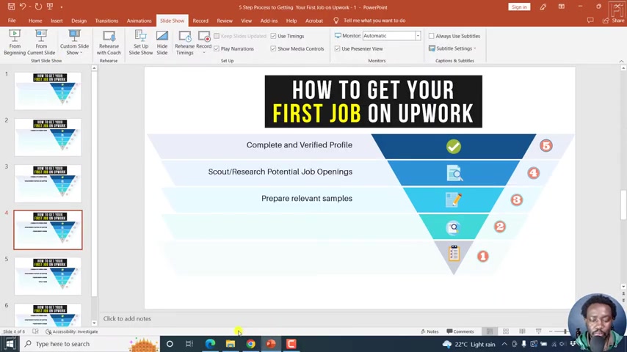This screenshot has height=352, width=627.
Task: Click the Tell me what you want to do box
Action: [370, 21]
